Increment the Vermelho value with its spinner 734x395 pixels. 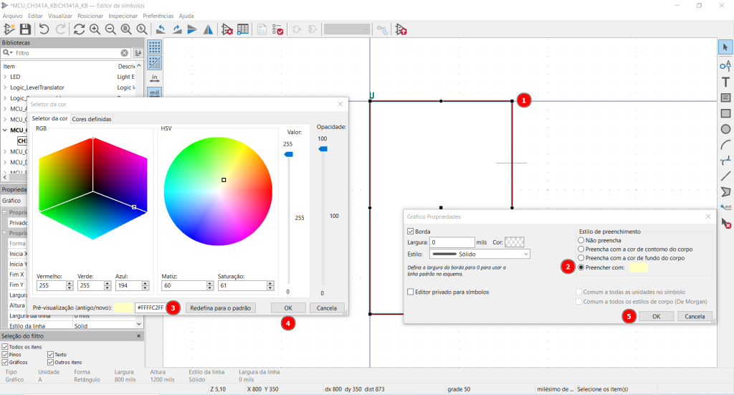tap(70, 283)
